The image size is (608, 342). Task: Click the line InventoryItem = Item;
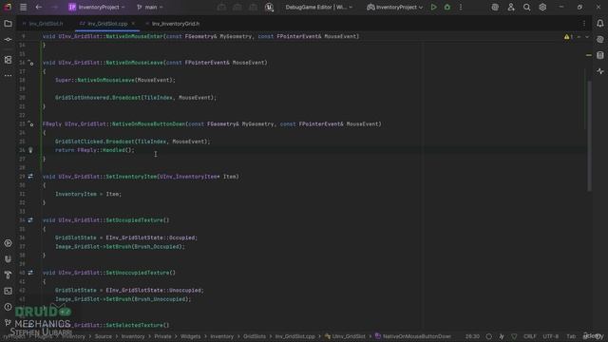pos(88,194)
